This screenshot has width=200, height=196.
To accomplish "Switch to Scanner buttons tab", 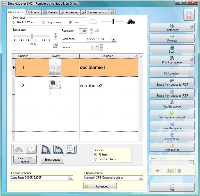I will coord(95,12).
